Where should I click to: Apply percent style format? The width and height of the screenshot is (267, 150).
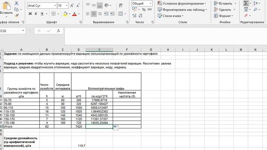click(x=144, y=10)
